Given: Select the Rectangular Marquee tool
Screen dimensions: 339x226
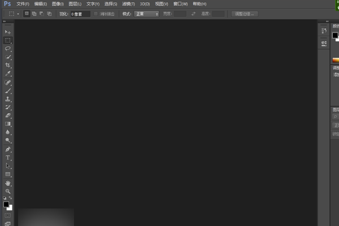Looking at the screenshot, I should click(8, 41).
